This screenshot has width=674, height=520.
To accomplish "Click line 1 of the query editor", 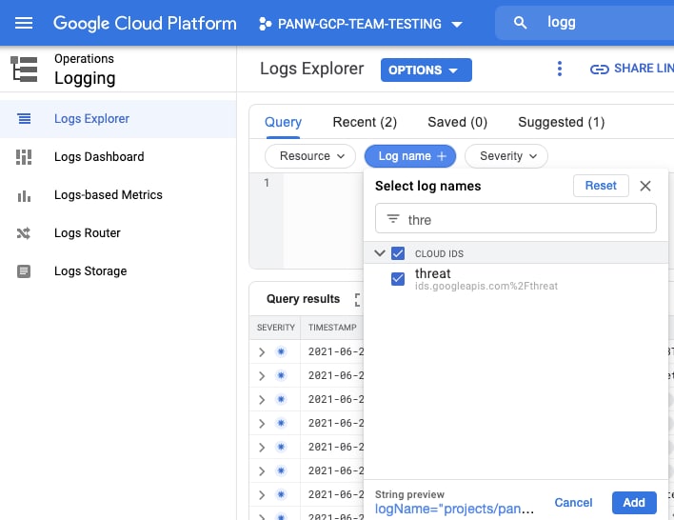I will pos(267,183).
